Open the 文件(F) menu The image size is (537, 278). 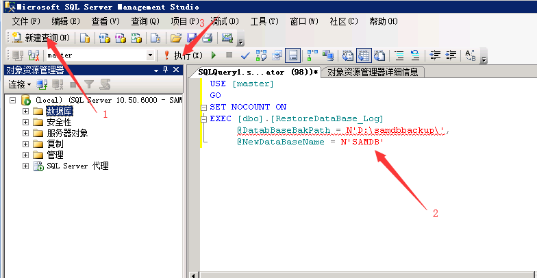[x=26, y=21]
